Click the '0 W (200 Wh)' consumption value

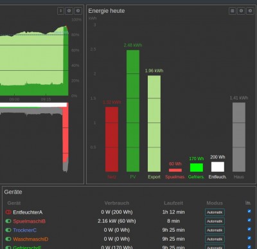[117, 212]
